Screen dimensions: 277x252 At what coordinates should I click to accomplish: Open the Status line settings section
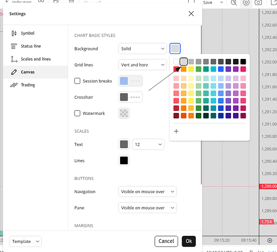(35, 46)
